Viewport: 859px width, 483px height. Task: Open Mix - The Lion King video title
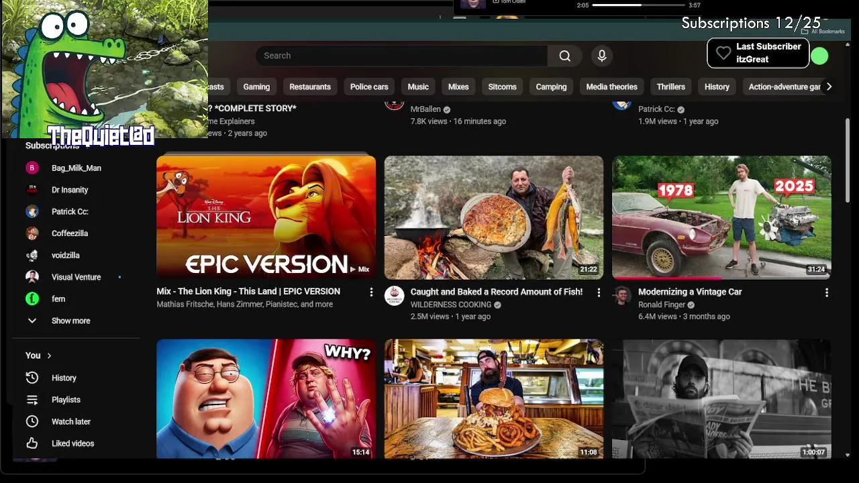(x=248, y=291)
